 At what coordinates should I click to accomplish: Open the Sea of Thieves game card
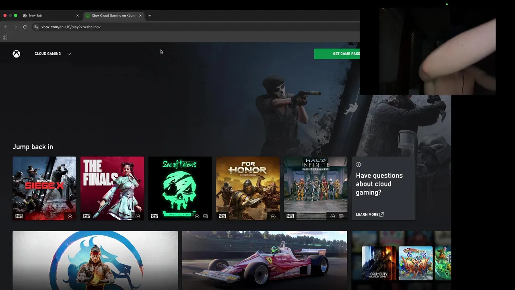tap(180, 188)
